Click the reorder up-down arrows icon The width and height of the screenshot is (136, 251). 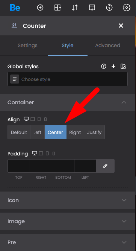[75, 8]
